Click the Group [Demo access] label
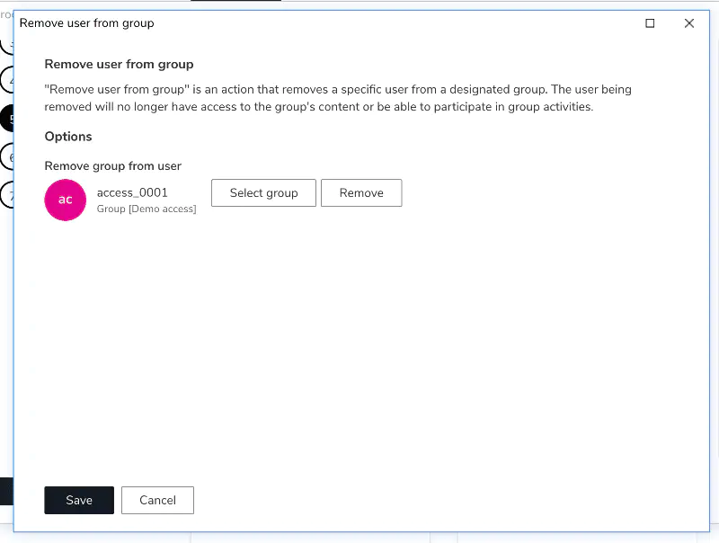This screenshot has height=543, width=719. tap(146, 209)
